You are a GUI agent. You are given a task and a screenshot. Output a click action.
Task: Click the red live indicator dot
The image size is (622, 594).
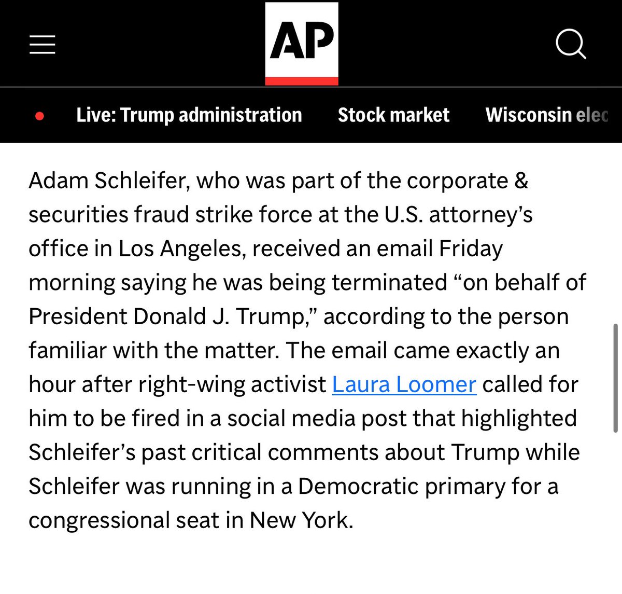point(39,116)
